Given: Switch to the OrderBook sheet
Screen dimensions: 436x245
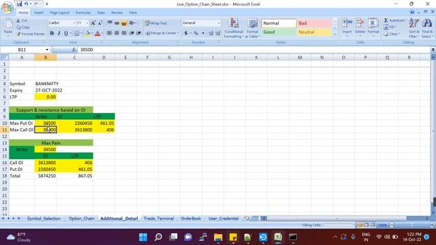Looking at the screenshot, I should point(191,218).
